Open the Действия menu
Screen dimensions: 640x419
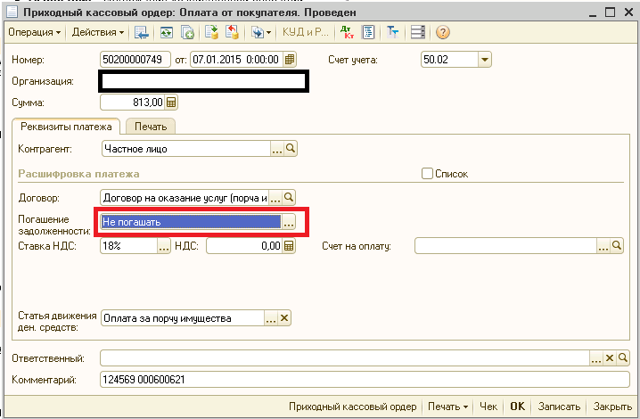(98, 33)
